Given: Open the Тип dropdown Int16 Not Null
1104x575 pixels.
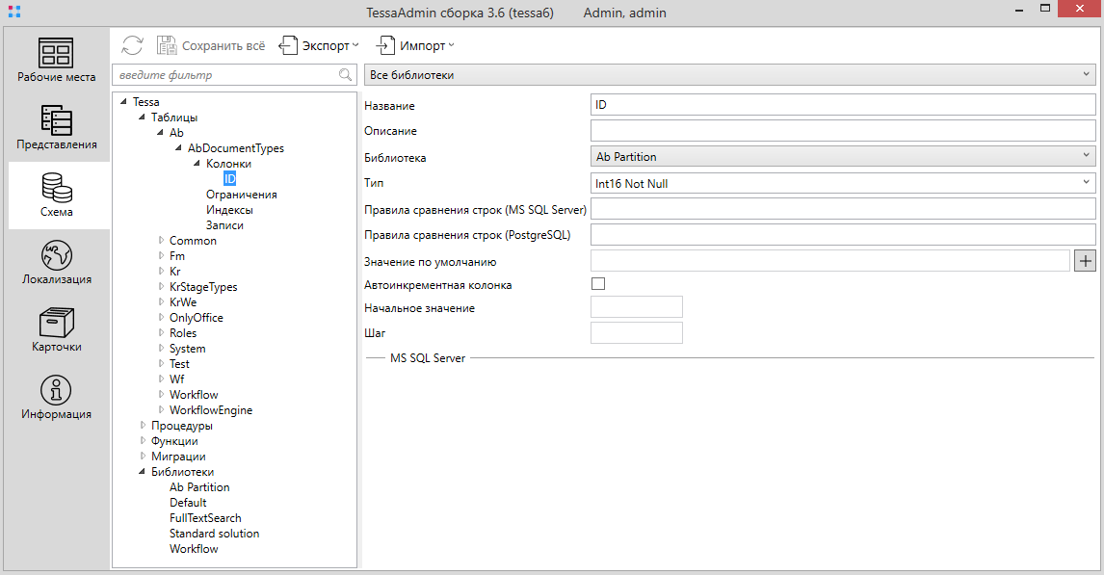Looking at the screenshot, I should click(842, 183).
